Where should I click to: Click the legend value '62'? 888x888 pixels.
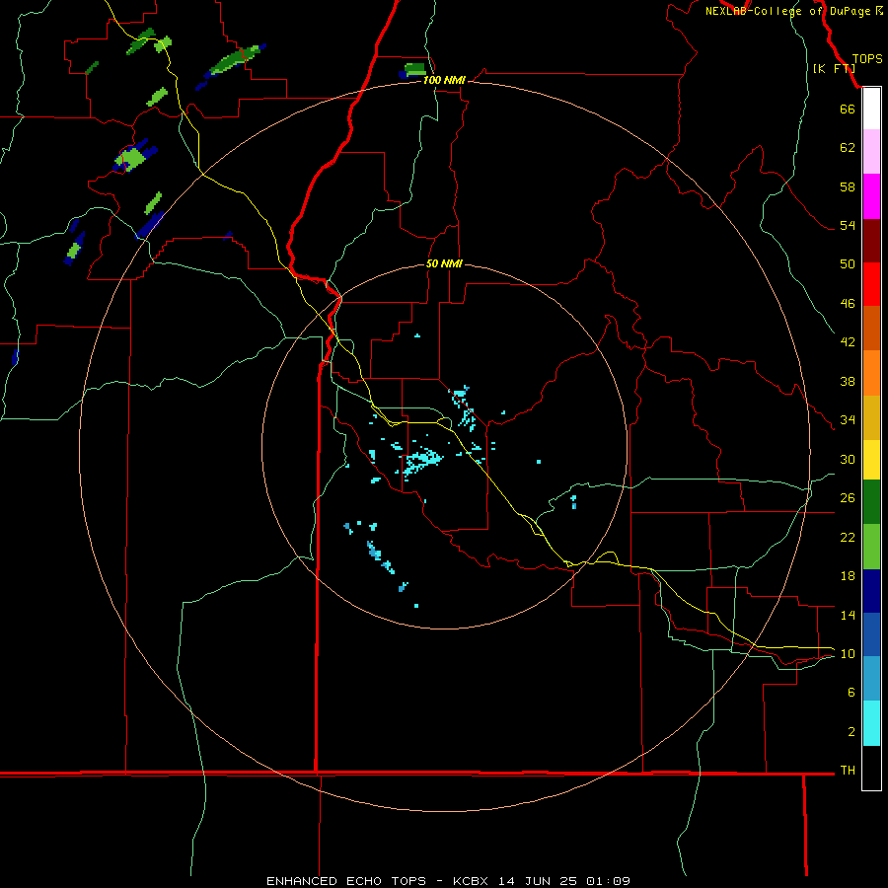point(848,148)
